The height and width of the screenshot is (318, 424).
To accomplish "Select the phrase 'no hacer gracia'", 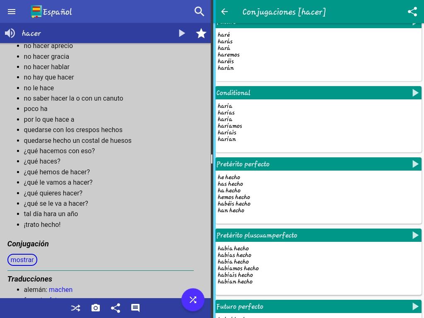I will click(x=46, y=56).
